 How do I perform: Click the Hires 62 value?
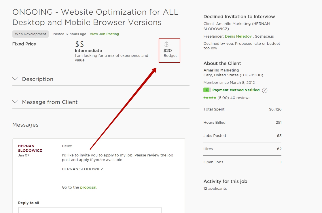pyautogui.click(x=279, y=149)
